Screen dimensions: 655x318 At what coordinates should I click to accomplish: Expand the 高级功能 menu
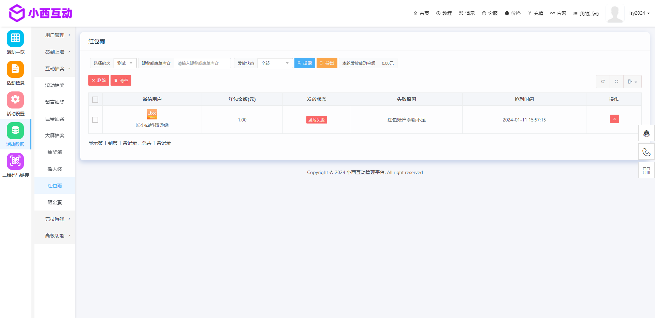tap(55, 236)
